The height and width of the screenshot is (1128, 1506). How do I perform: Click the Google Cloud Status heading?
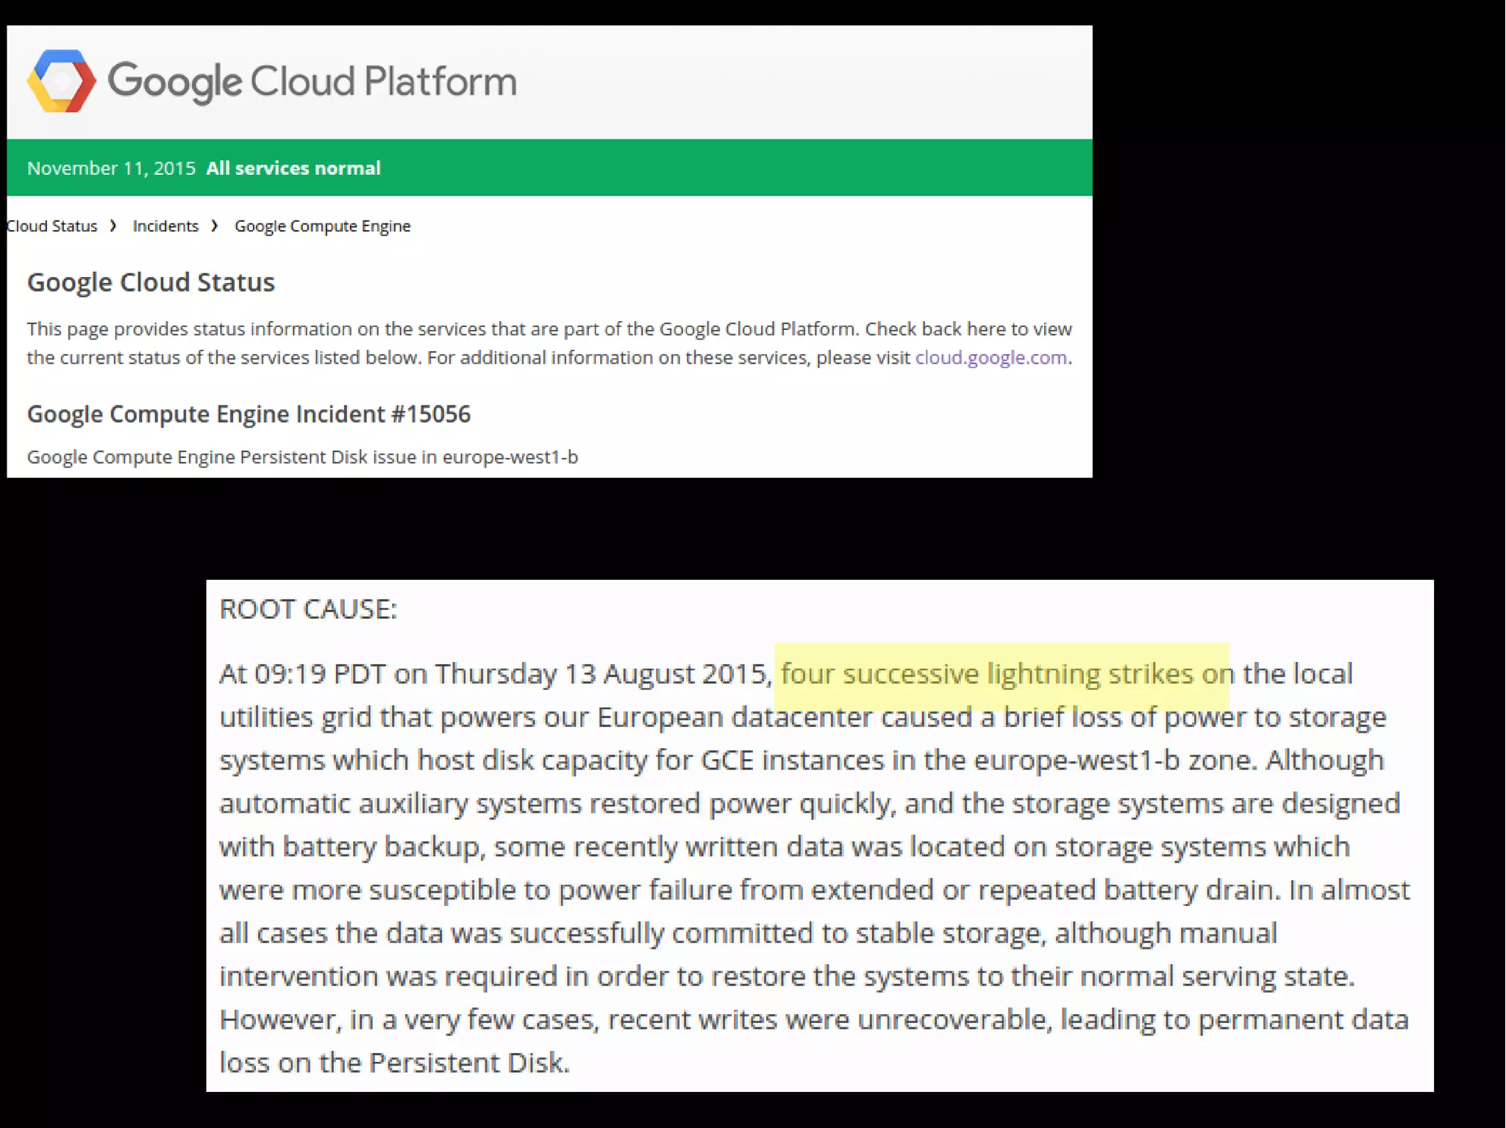tap(151, 282)
